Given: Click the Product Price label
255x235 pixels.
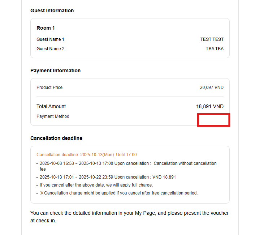Looking at the screenshot, I should point(49,87).
